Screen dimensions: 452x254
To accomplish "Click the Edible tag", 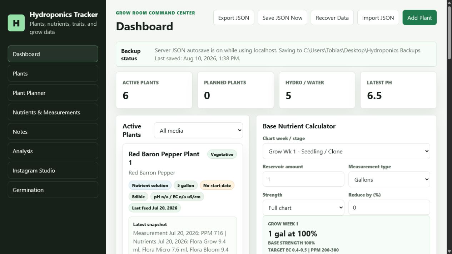I will tap(138, 197).
